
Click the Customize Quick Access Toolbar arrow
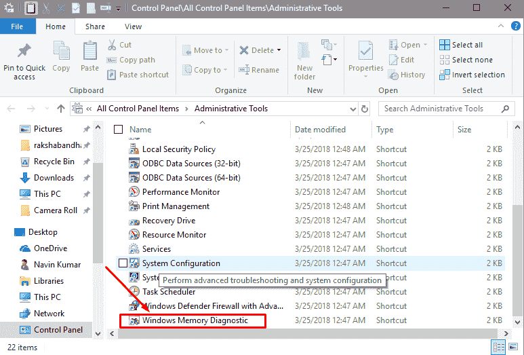click(119, 8)
